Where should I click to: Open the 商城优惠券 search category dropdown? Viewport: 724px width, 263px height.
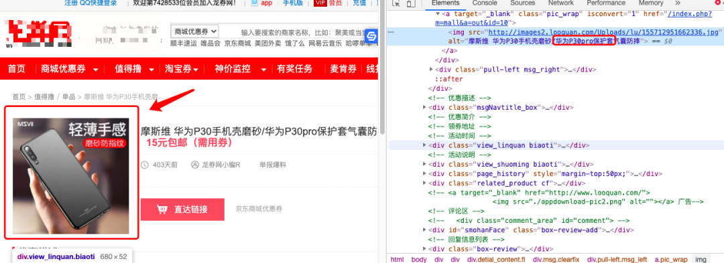coord(194,31)
